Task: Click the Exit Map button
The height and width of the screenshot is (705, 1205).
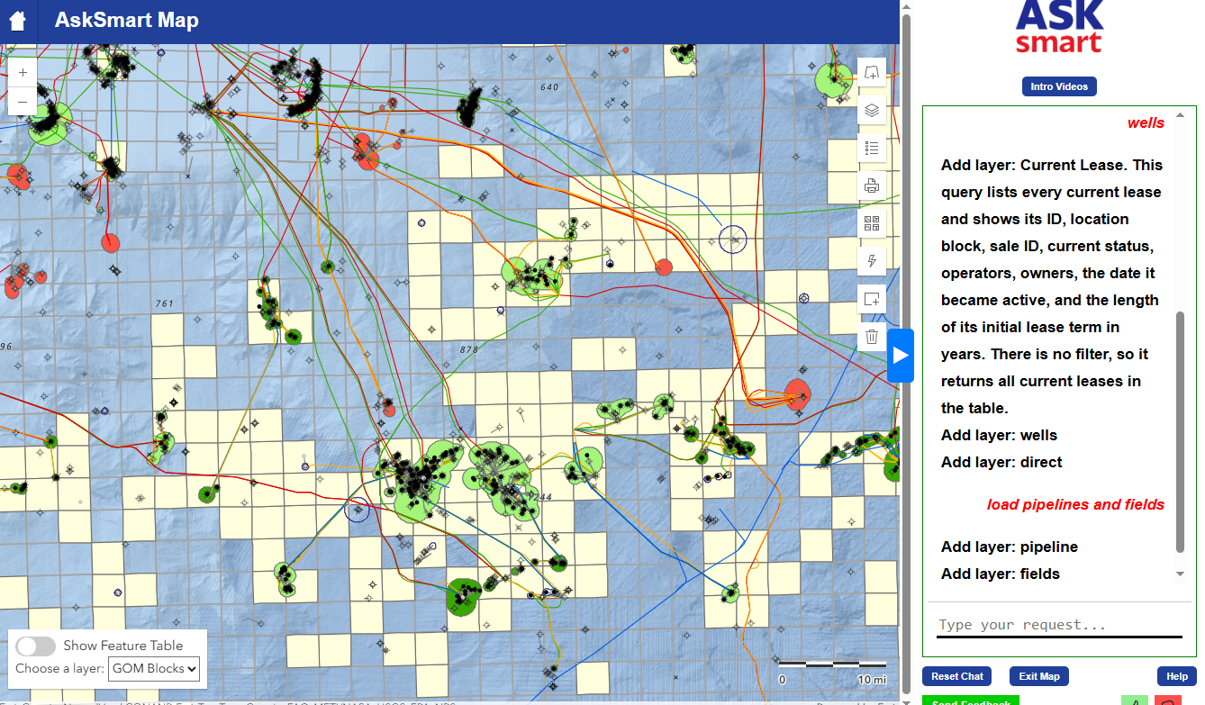Action: pyautogui.click(x=1038, y=676)
